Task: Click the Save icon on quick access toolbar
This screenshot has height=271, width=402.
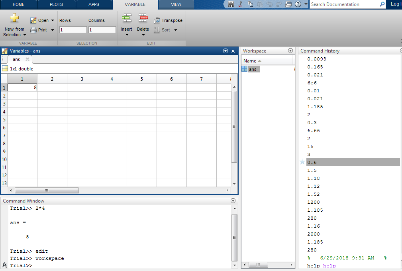Action: [x=230, y=4]
